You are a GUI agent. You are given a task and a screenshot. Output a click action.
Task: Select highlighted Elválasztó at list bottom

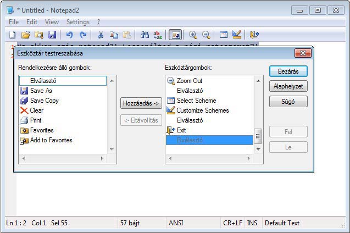point(209,140)
